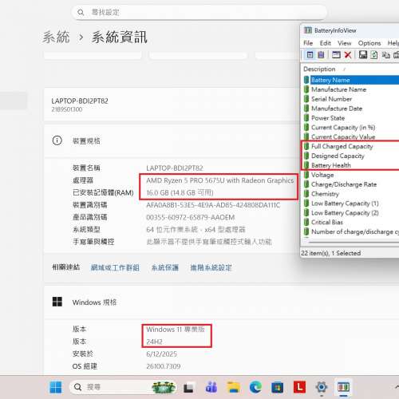399x399 pixels.
Task: Select the Battery Health row
Action: coord(351,165)
